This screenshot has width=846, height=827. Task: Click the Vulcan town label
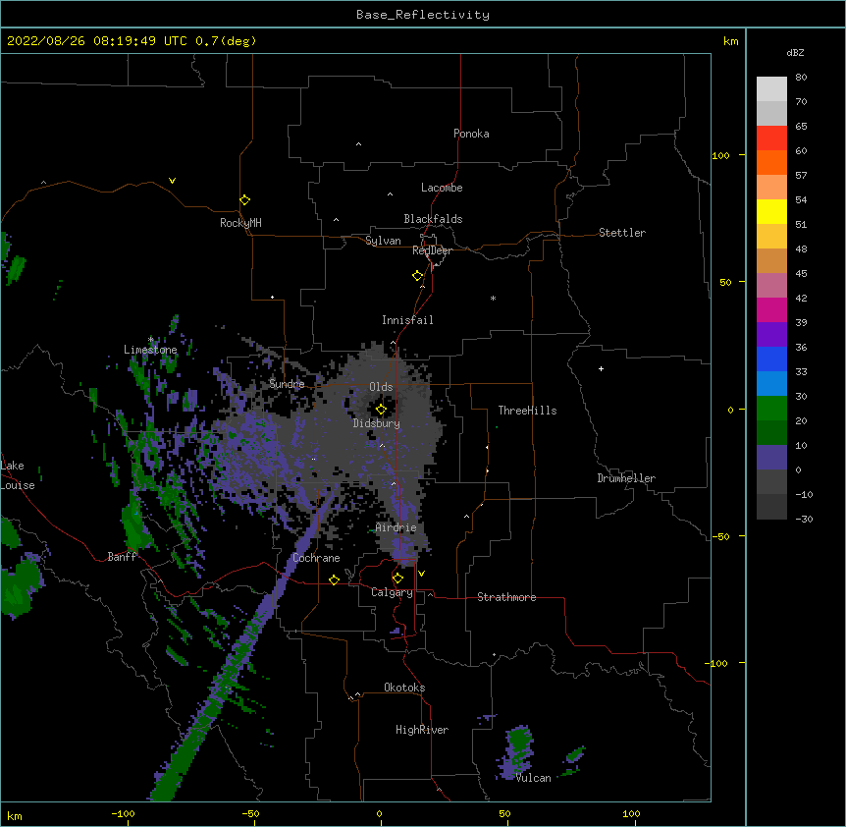coord(533,778)
